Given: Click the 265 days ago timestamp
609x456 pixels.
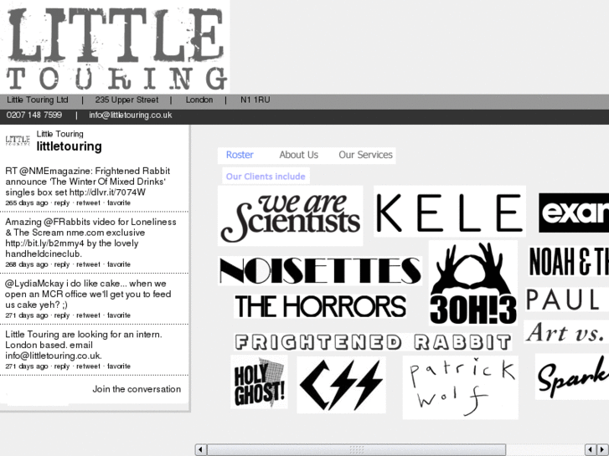Looking at the screenshot, I should click(27, 203).
